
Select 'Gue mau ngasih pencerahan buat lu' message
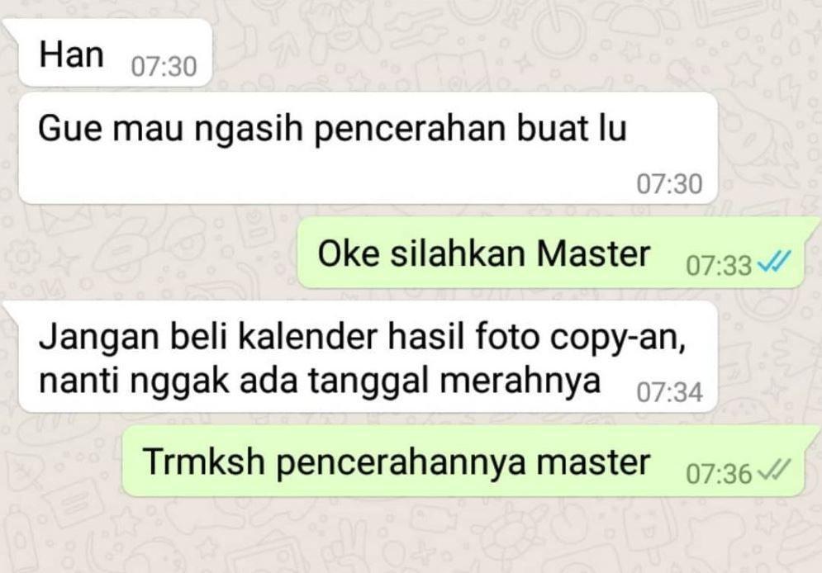368,149
